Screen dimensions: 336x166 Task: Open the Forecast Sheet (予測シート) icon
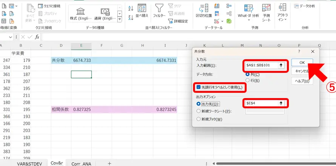[x=266, y=12]
